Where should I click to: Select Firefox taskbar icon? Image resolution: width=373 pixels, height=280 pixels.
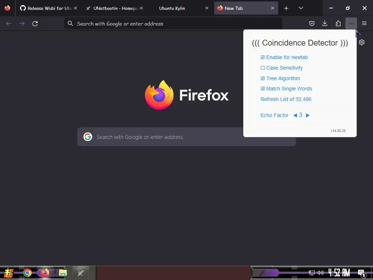(x=45, y=273)
